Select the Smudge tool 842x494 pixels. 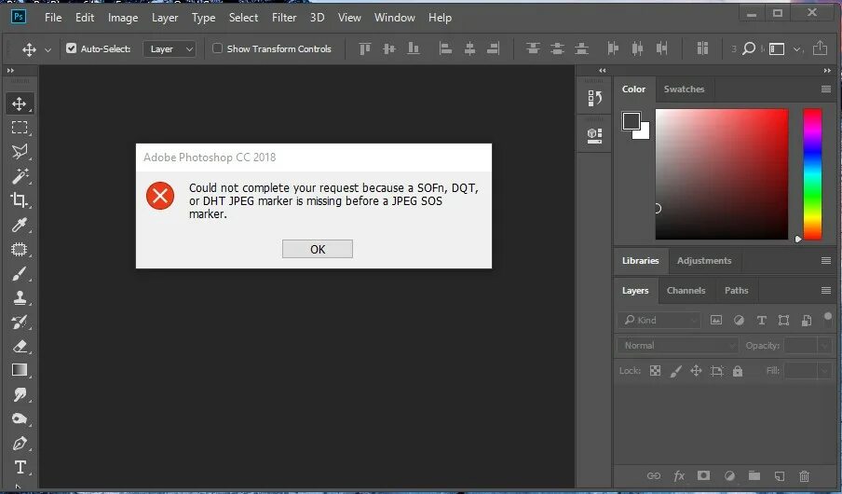(20, 395)
